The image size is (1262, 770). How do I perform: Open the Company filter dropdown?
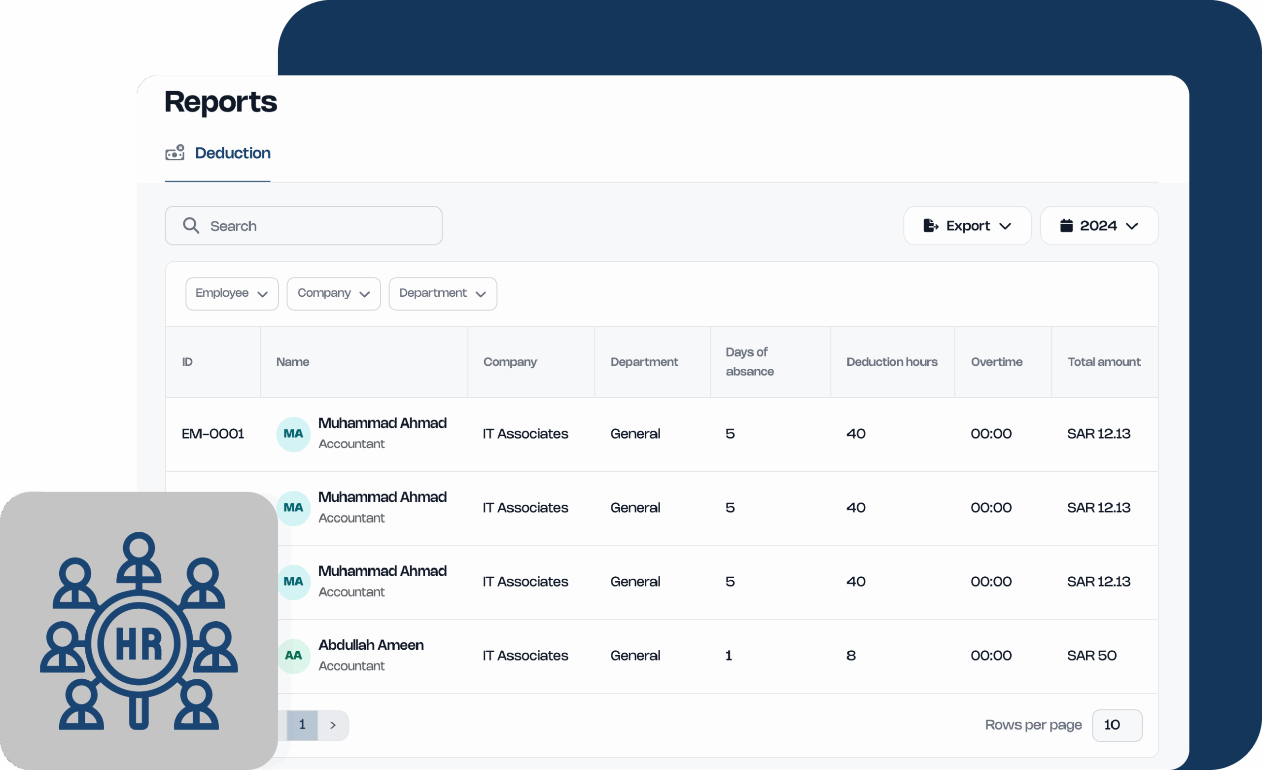[x=333, y=293]
